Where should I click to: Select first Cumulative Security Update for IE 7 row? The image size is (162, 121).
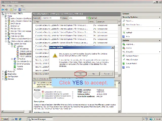point(75,25)
